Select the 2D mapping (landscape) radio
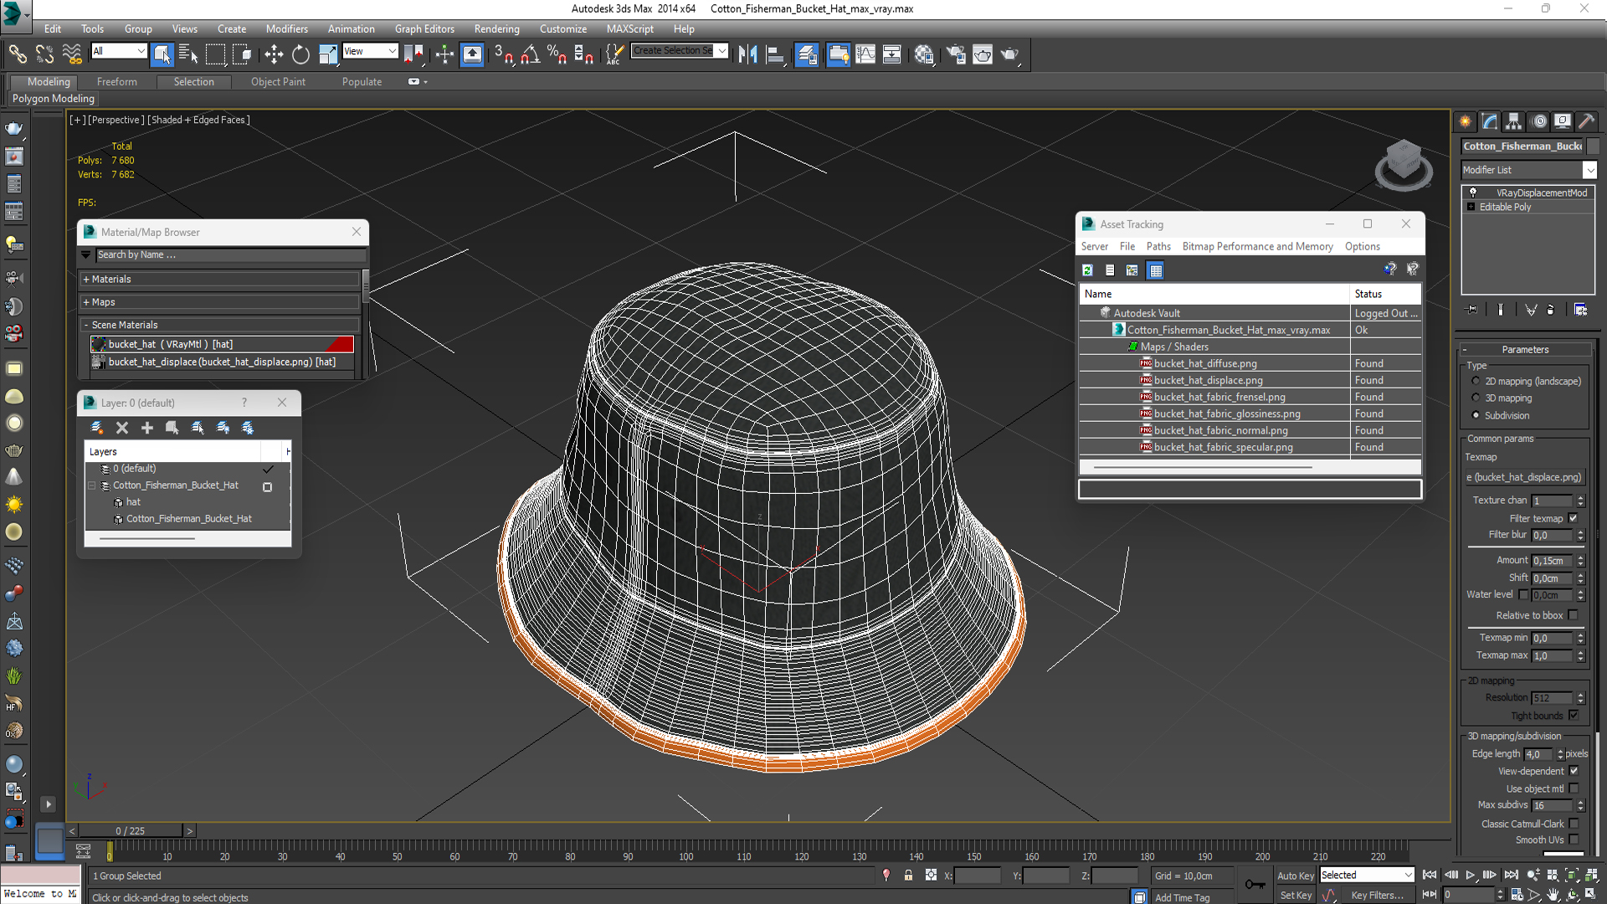The width and height of the screenshot is (1607, 904). coord(1476,381)
